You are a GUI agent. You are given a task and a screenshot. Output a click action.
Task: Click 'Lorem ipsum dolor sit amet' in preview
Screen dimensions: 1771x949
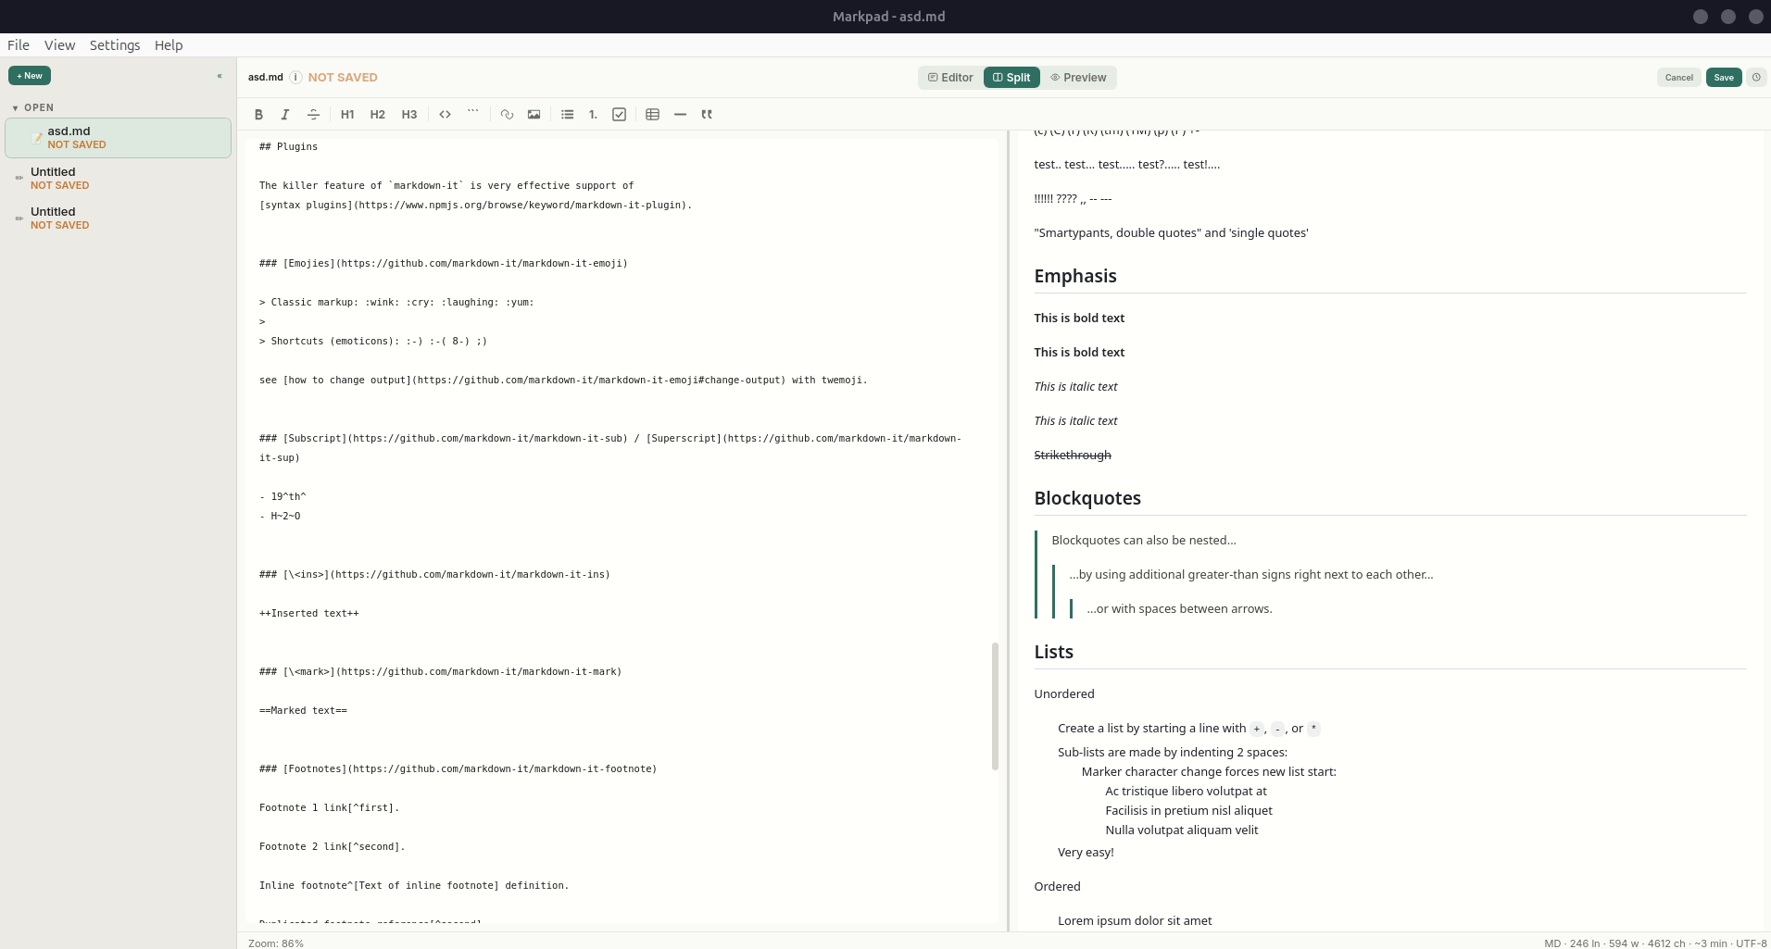[x=1135, y=920]
